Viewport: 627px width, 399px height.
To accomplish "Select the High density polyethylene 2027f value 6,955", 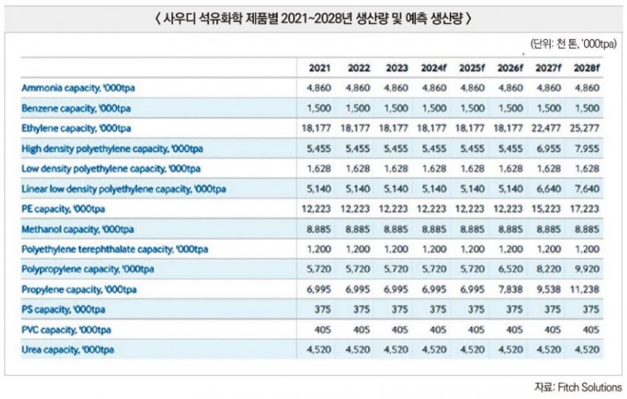I will point(548,149).
